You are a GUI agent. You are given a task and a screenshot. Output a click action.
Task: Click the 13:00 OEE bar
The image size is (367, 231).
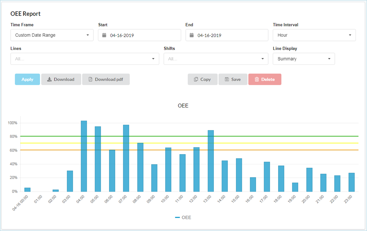point(211,161)
